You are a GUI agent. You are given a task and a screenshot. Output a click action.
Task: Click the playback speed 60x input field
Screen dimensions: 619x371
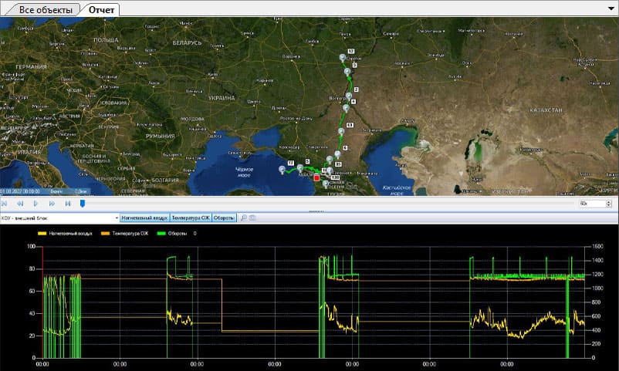coord(593,204)
